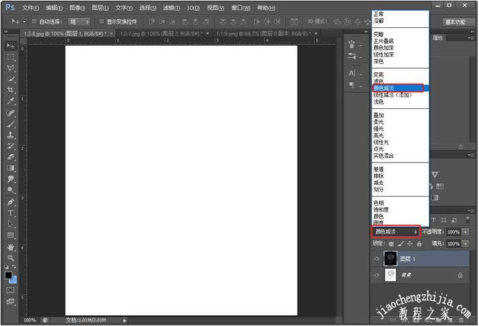
Task: Open the 填充 fill dropdown arrow
Action: coord(465,243)
